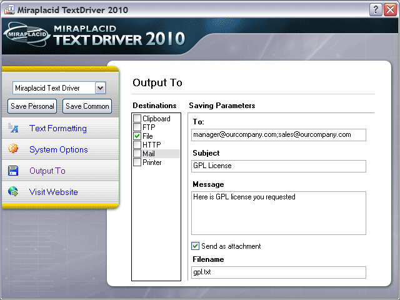Uncheck the File destination checkbox
This screenshot has height=300, width=400.
click(x=137, y=136)
